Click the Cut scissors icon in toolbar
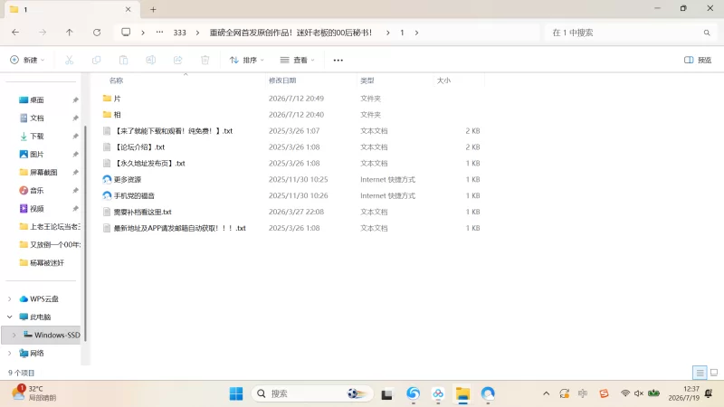This screenshot has width=724, height=407. (70, 60)
